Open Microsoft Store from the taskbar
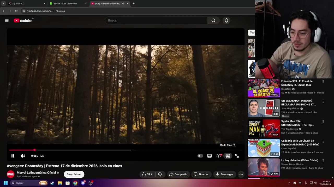The image size is (334, 187). [x=68, y=183]
